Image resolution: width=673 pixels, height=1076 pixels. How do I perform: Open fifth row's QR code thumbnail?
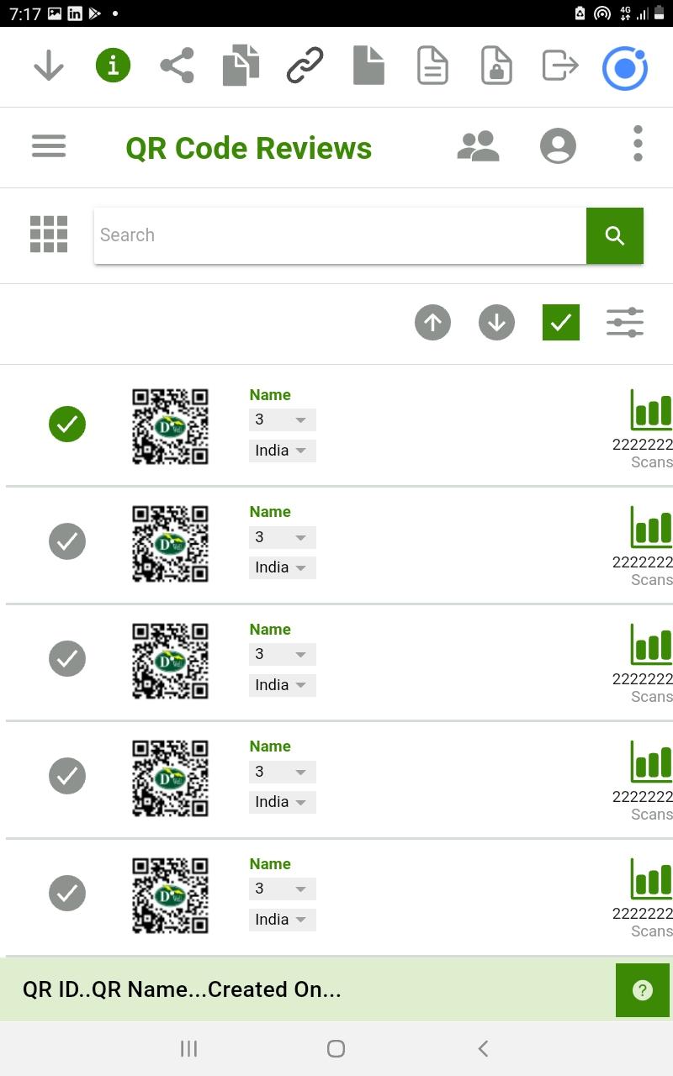point(170,895)
